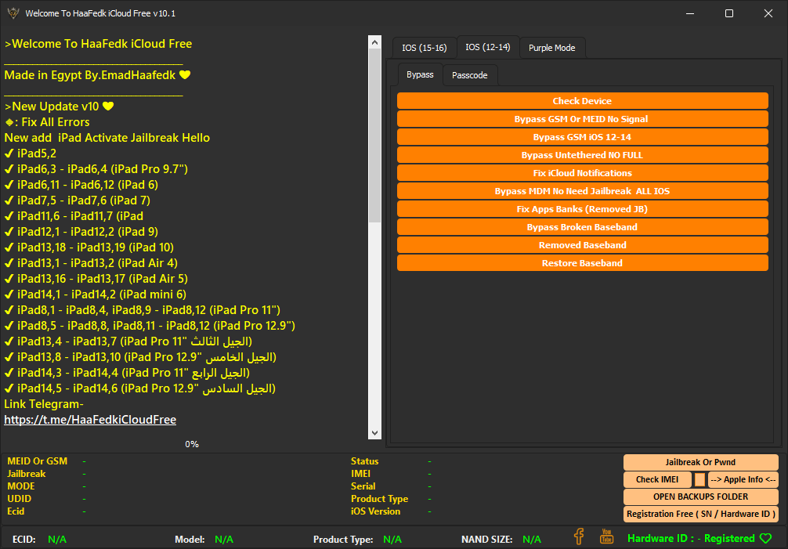This screenshot has width=788, height=549.
Task: Switch to the IOS (15-16) tab
Action: [x=424, y=48]
